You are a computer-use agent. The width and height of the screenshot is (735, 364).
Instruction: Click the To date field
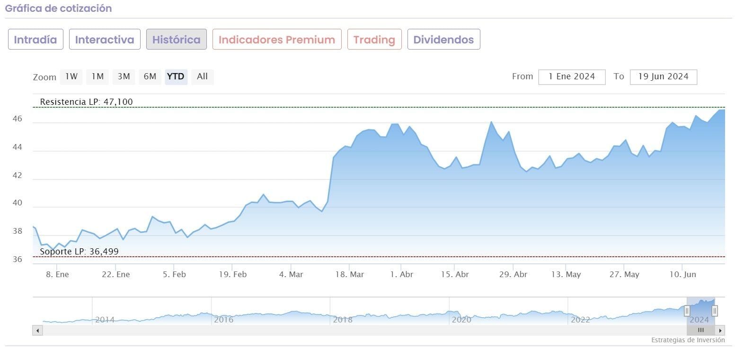pos(663,77)
